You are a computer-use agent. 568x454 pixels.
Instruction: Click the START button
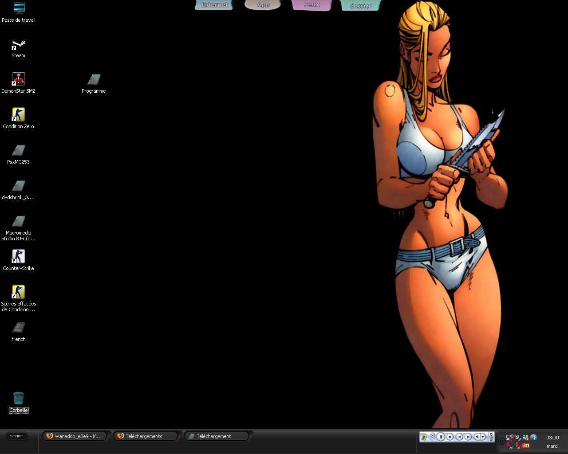click(16, 436)
